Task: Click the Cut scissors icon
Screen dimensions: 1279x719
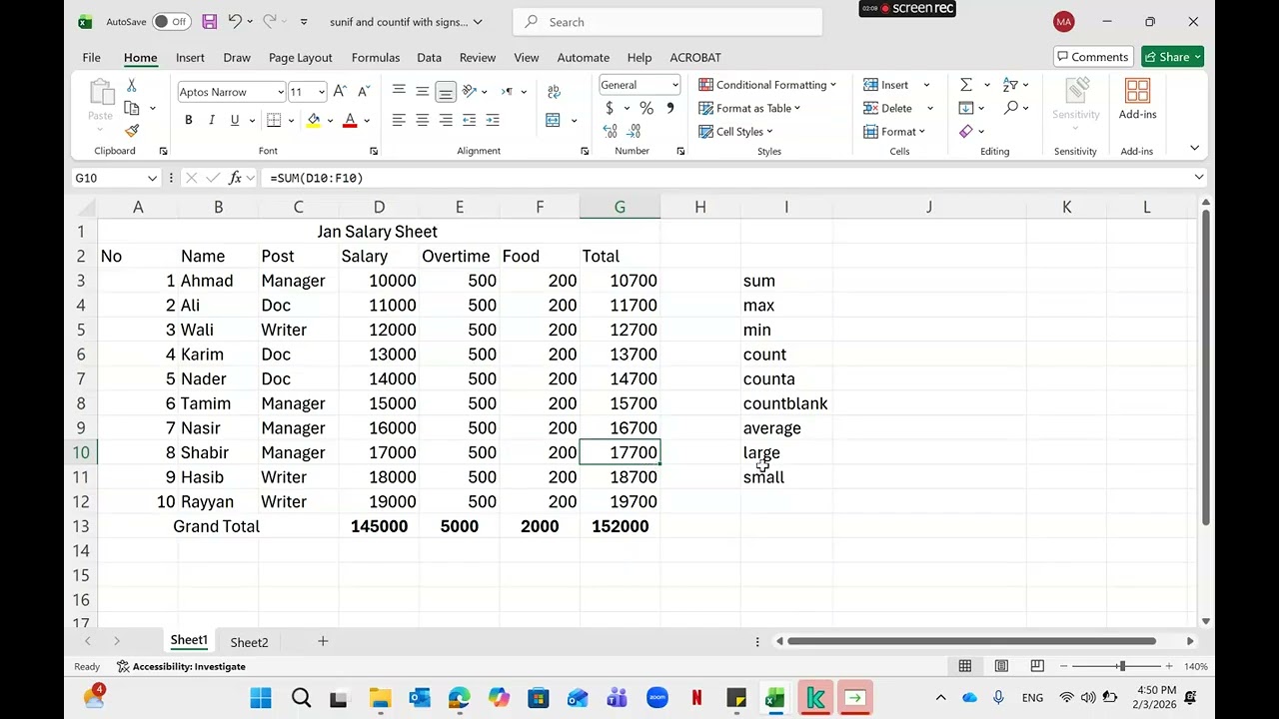Action: (132, 87)
